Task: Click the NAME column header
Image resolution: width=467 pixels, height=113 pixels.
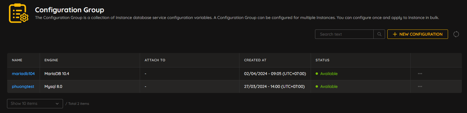Action: pyautogui.click(x=17, y=60)
